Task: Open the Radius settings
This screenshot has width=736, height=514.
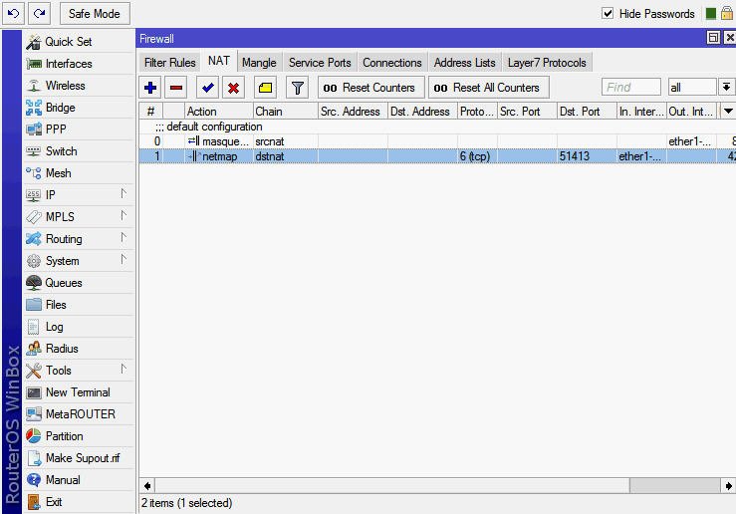Action: [x=79, y=349]
